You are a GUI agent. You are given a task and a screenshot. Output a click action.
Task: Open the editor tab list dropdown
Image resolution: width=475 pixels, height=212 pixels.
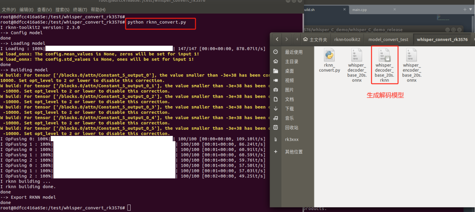471,10
